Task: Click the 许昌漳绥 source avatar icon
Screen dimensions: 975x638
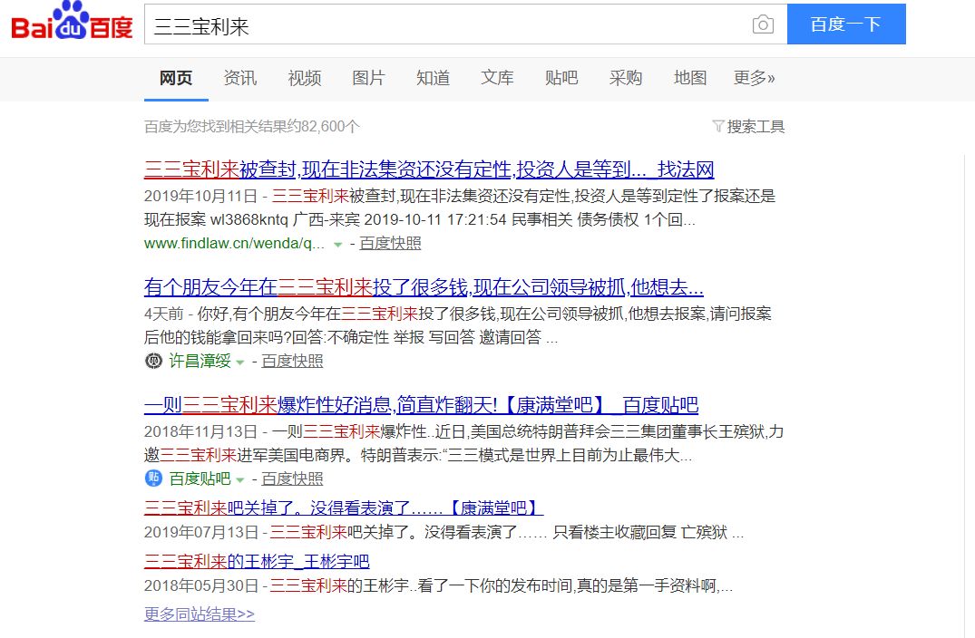Action: 152,361
